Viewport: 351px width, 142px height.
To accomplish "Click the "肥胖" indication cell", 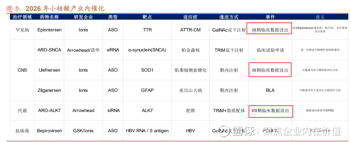I will (190, 110).
